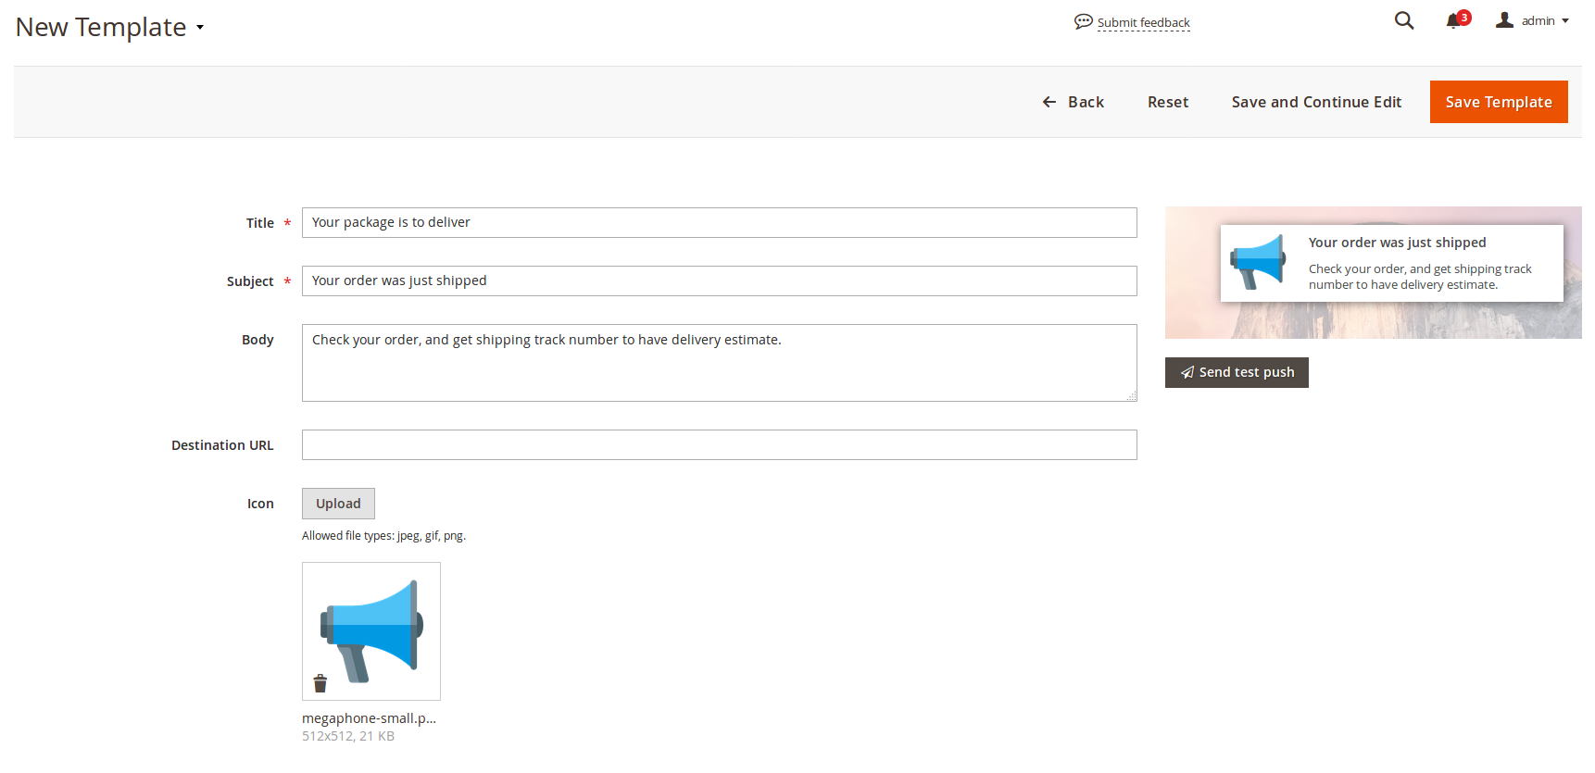The height and width of the screenshot is (773, 1595).
Task: Expand the admin account dropdown
Action: point(1533,20)
